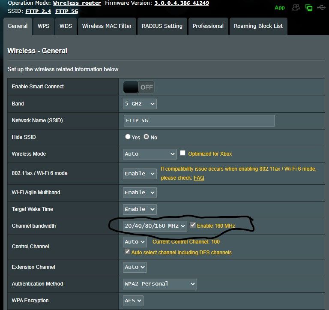
Task: Go to the Professional tab
Action: (208, 26)
